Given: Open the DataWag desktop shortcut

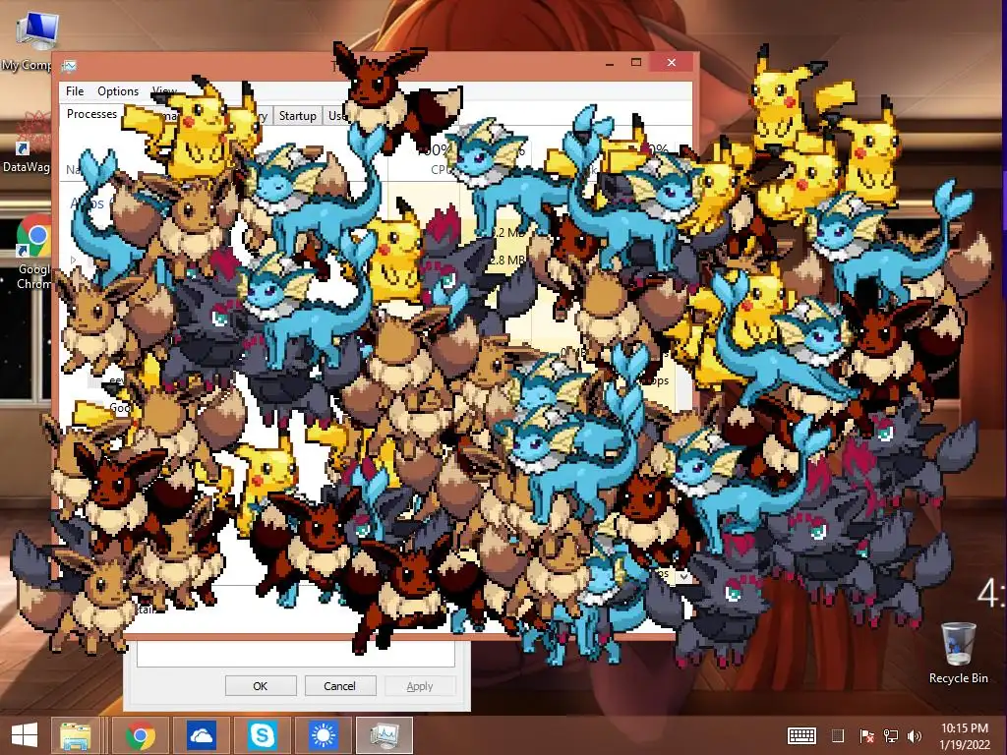Looking at the screenshot, I should coord(26,143).
